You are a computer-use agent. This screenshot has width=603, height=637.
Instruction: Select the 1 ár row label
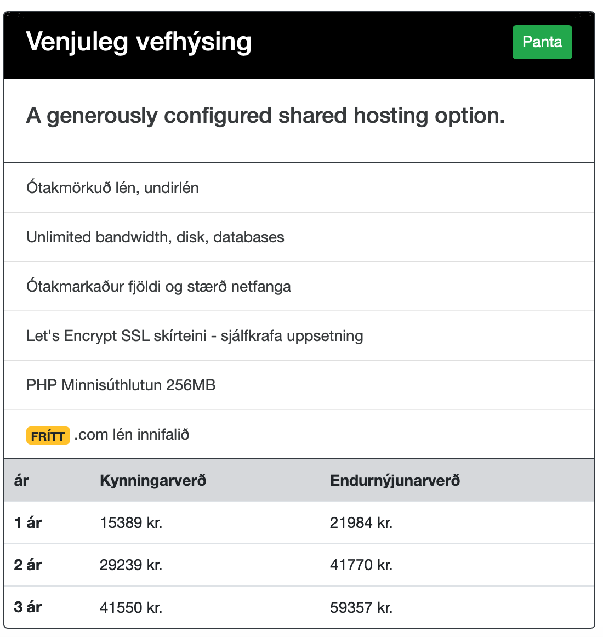coord(26,523)
